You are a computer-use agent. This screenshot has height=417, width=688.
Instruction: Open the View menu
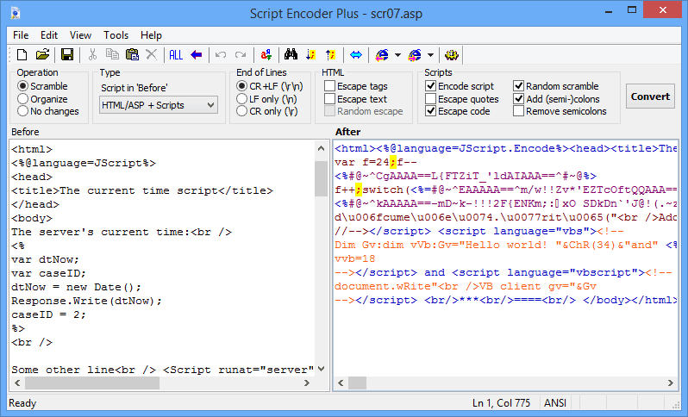tap(81, 35)
